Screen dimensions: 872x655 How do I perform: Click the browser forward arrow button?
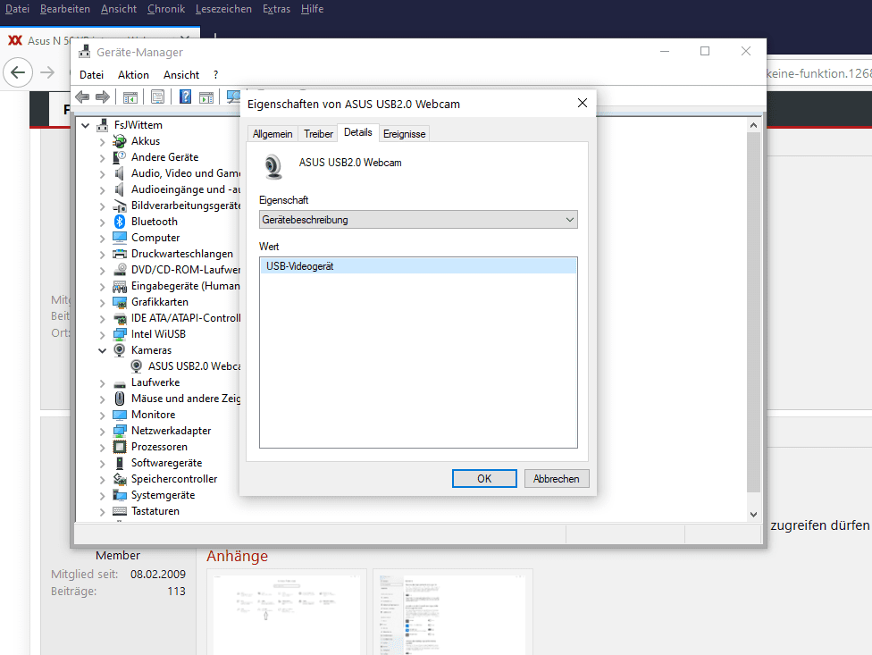tap(48, 72)
